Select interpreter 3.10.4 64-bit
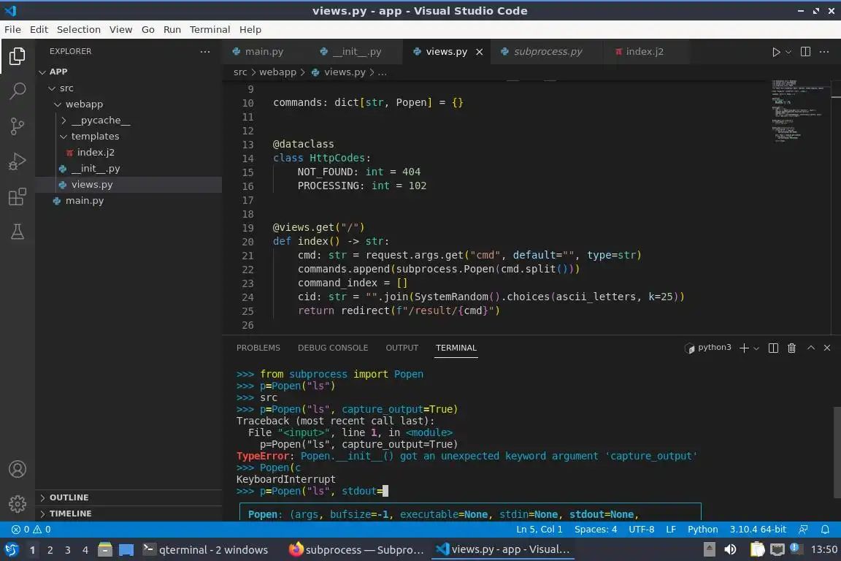Screen dimensions: 841x561 (757, 530)
